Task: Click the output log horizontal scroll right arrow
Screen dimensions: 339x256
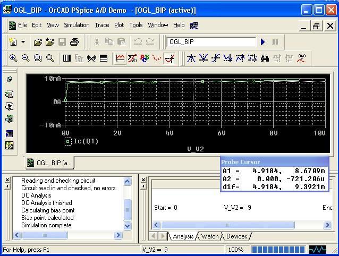Action: click(118, 235)
